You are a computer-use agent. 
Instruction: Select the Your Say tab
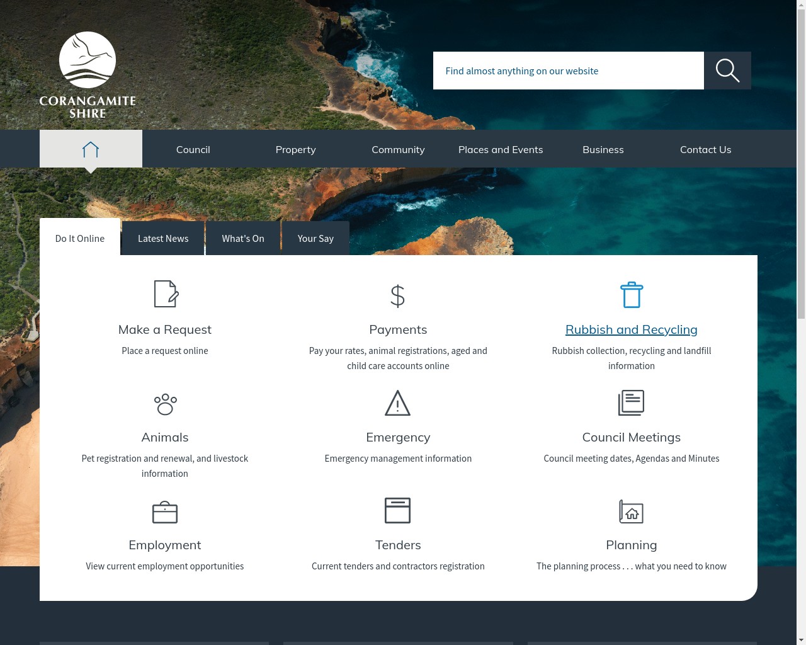point(315,238)
